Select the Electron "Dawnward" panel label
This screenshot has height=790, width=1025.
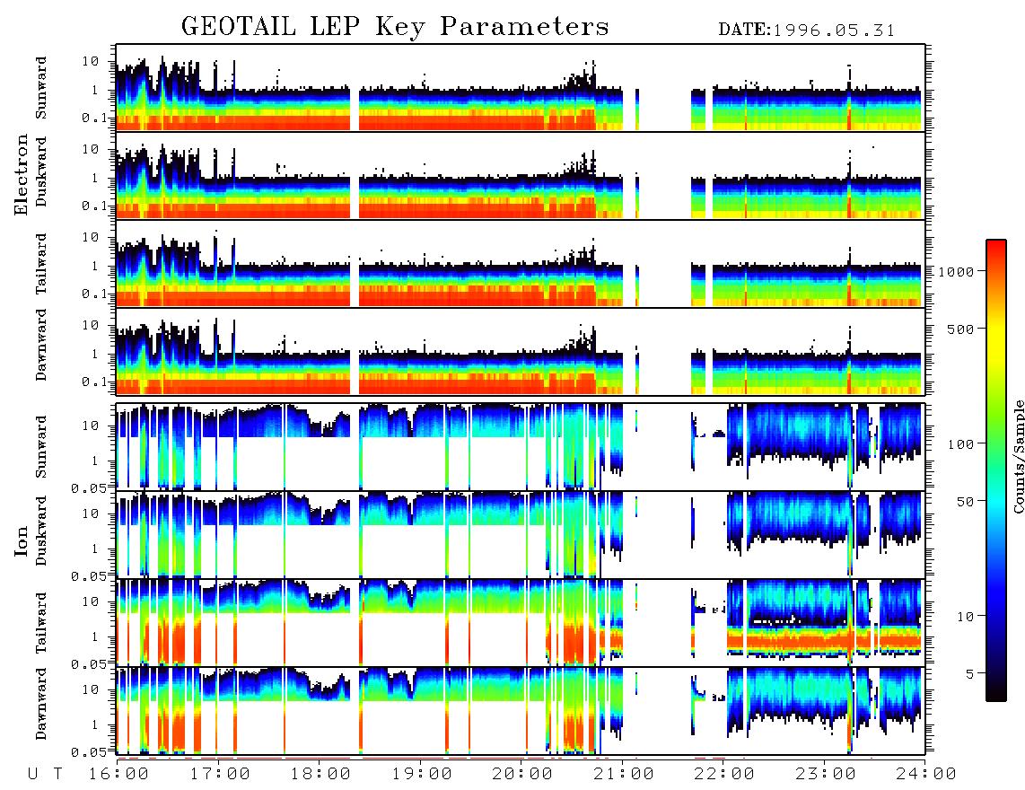pyautogui.click(x=41, y=345)
